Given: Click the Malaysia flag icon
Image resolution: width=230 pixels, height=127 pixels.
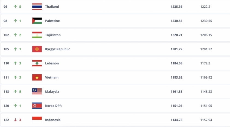Looking at the screenshot, I should tap(37, 91).
